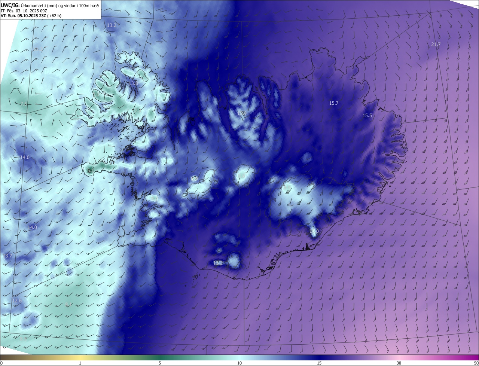Click the 1 tick on the color scale
Viewport: 479px width, 366px height.
(x=80, y=363)
